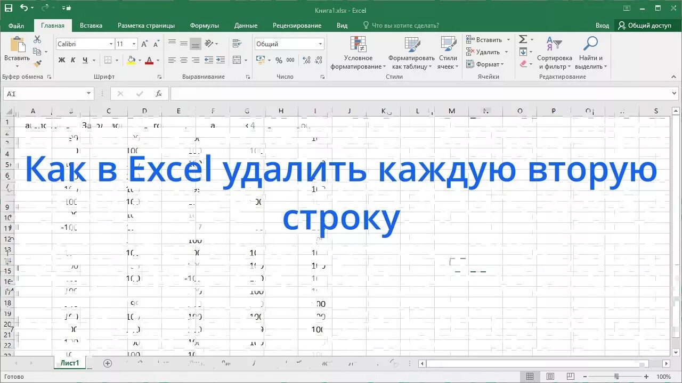
Task: Click the Paste (Вставить) clipboard icon
Action: tap(18, 44)
